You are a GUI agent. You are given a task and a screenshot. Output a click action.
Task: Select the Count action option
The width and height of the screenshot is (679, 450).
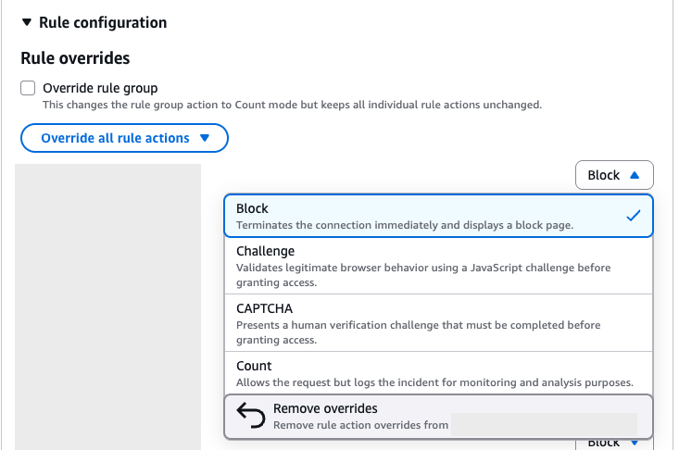(254, 366)
